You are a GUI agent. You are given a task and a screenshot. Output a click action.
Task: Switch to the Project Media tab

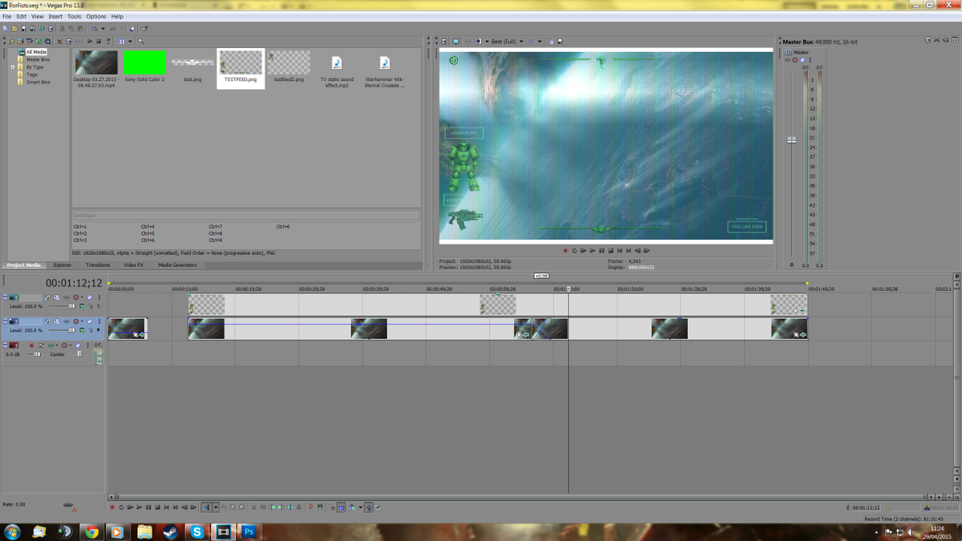24,264
